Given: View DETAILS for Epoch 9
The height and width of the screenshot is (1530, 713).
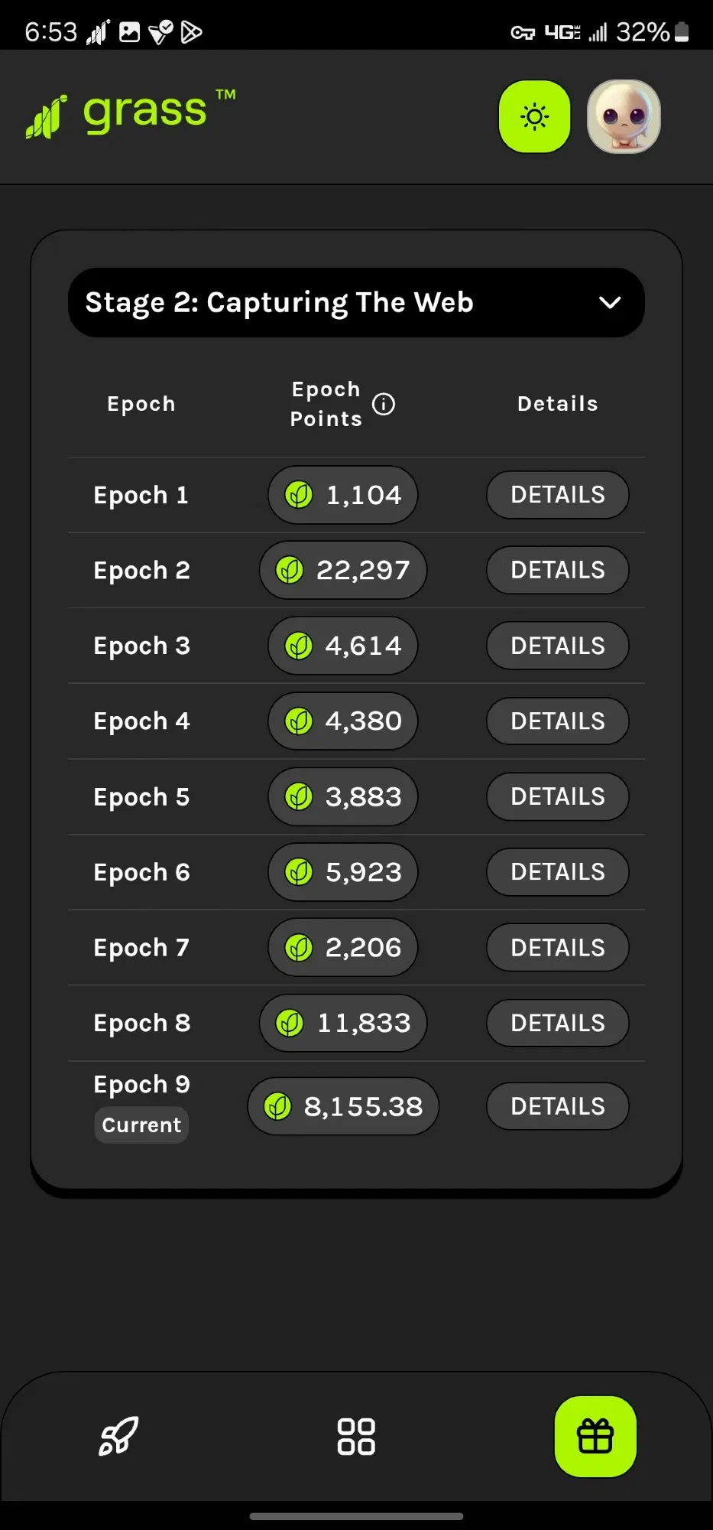Looking at the screenshot, I should tap(558, 1106).
